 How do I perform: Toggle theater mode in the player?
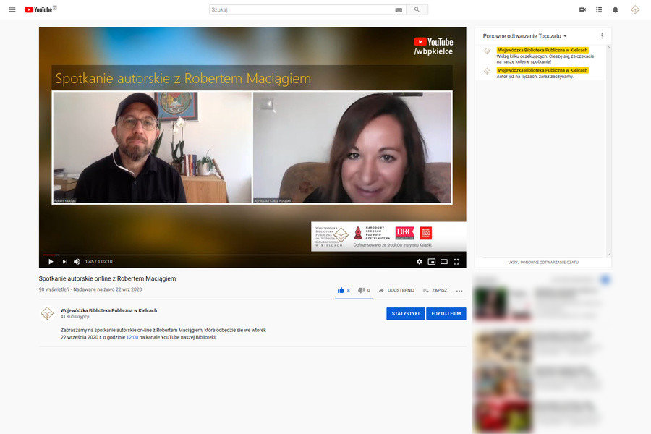pos(444,261)
